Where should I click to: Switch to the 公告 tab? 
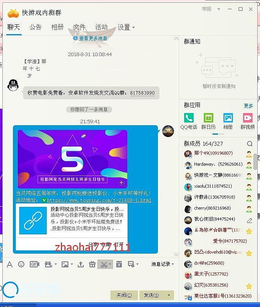click(x=35, y=27)
